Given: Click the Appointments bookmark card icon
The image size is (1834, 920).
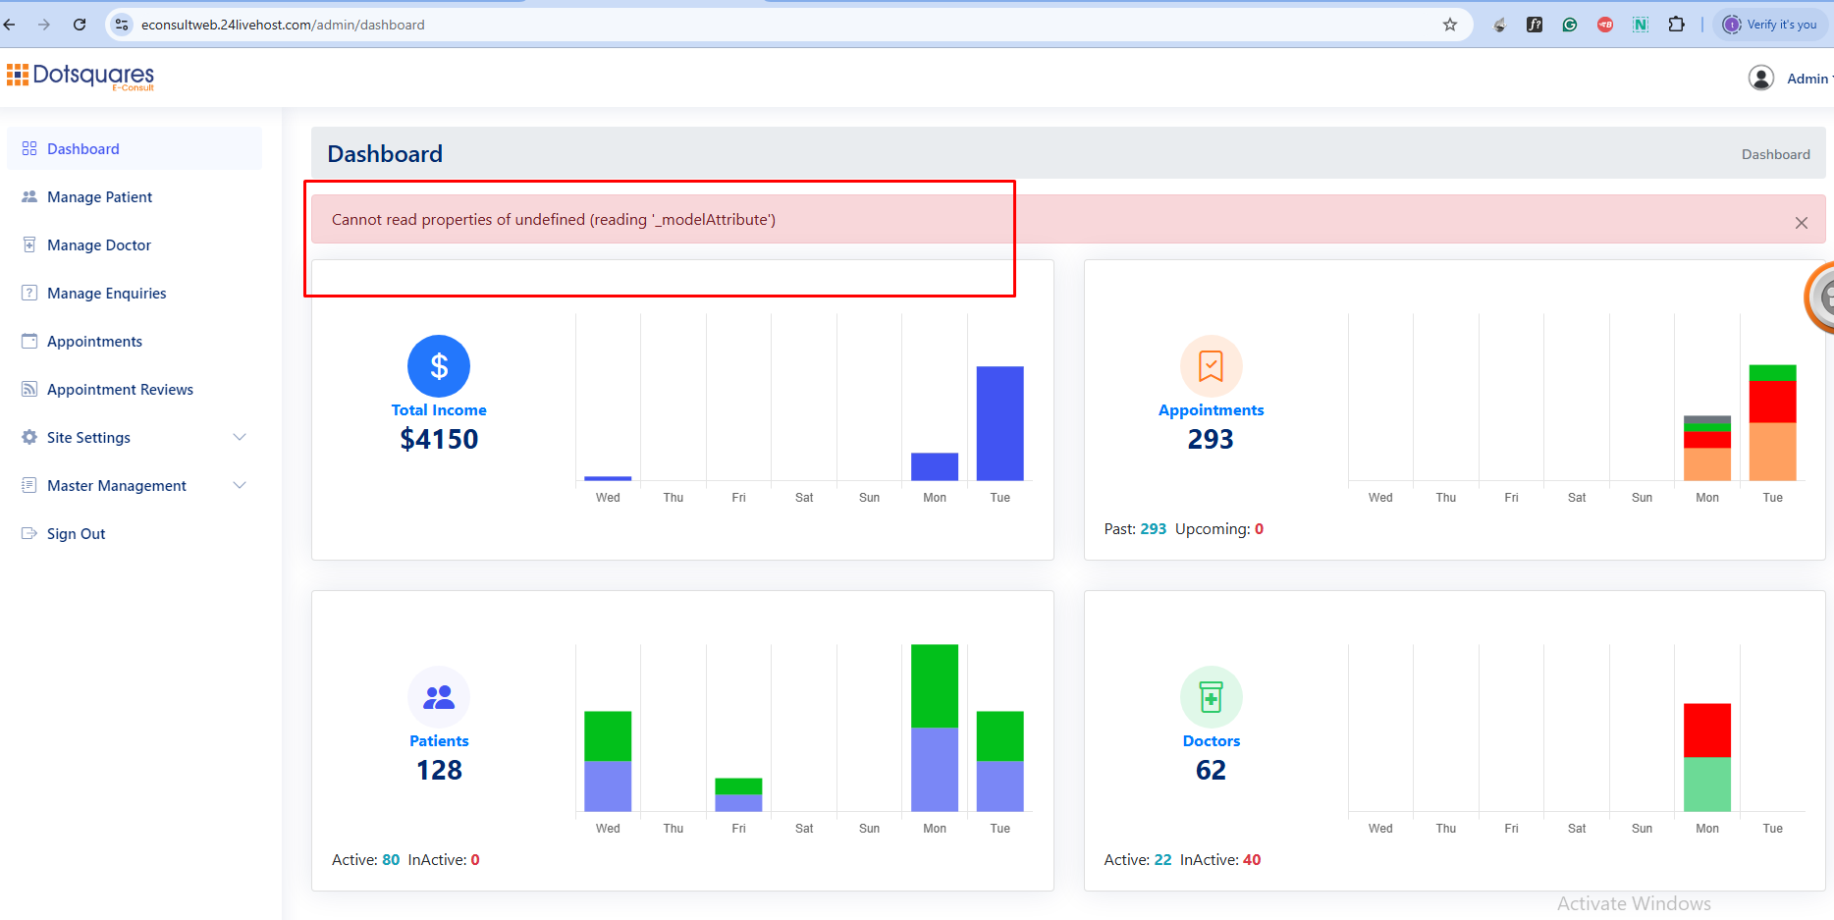Looking at the screenshot, I should [x=1212, y=366].
